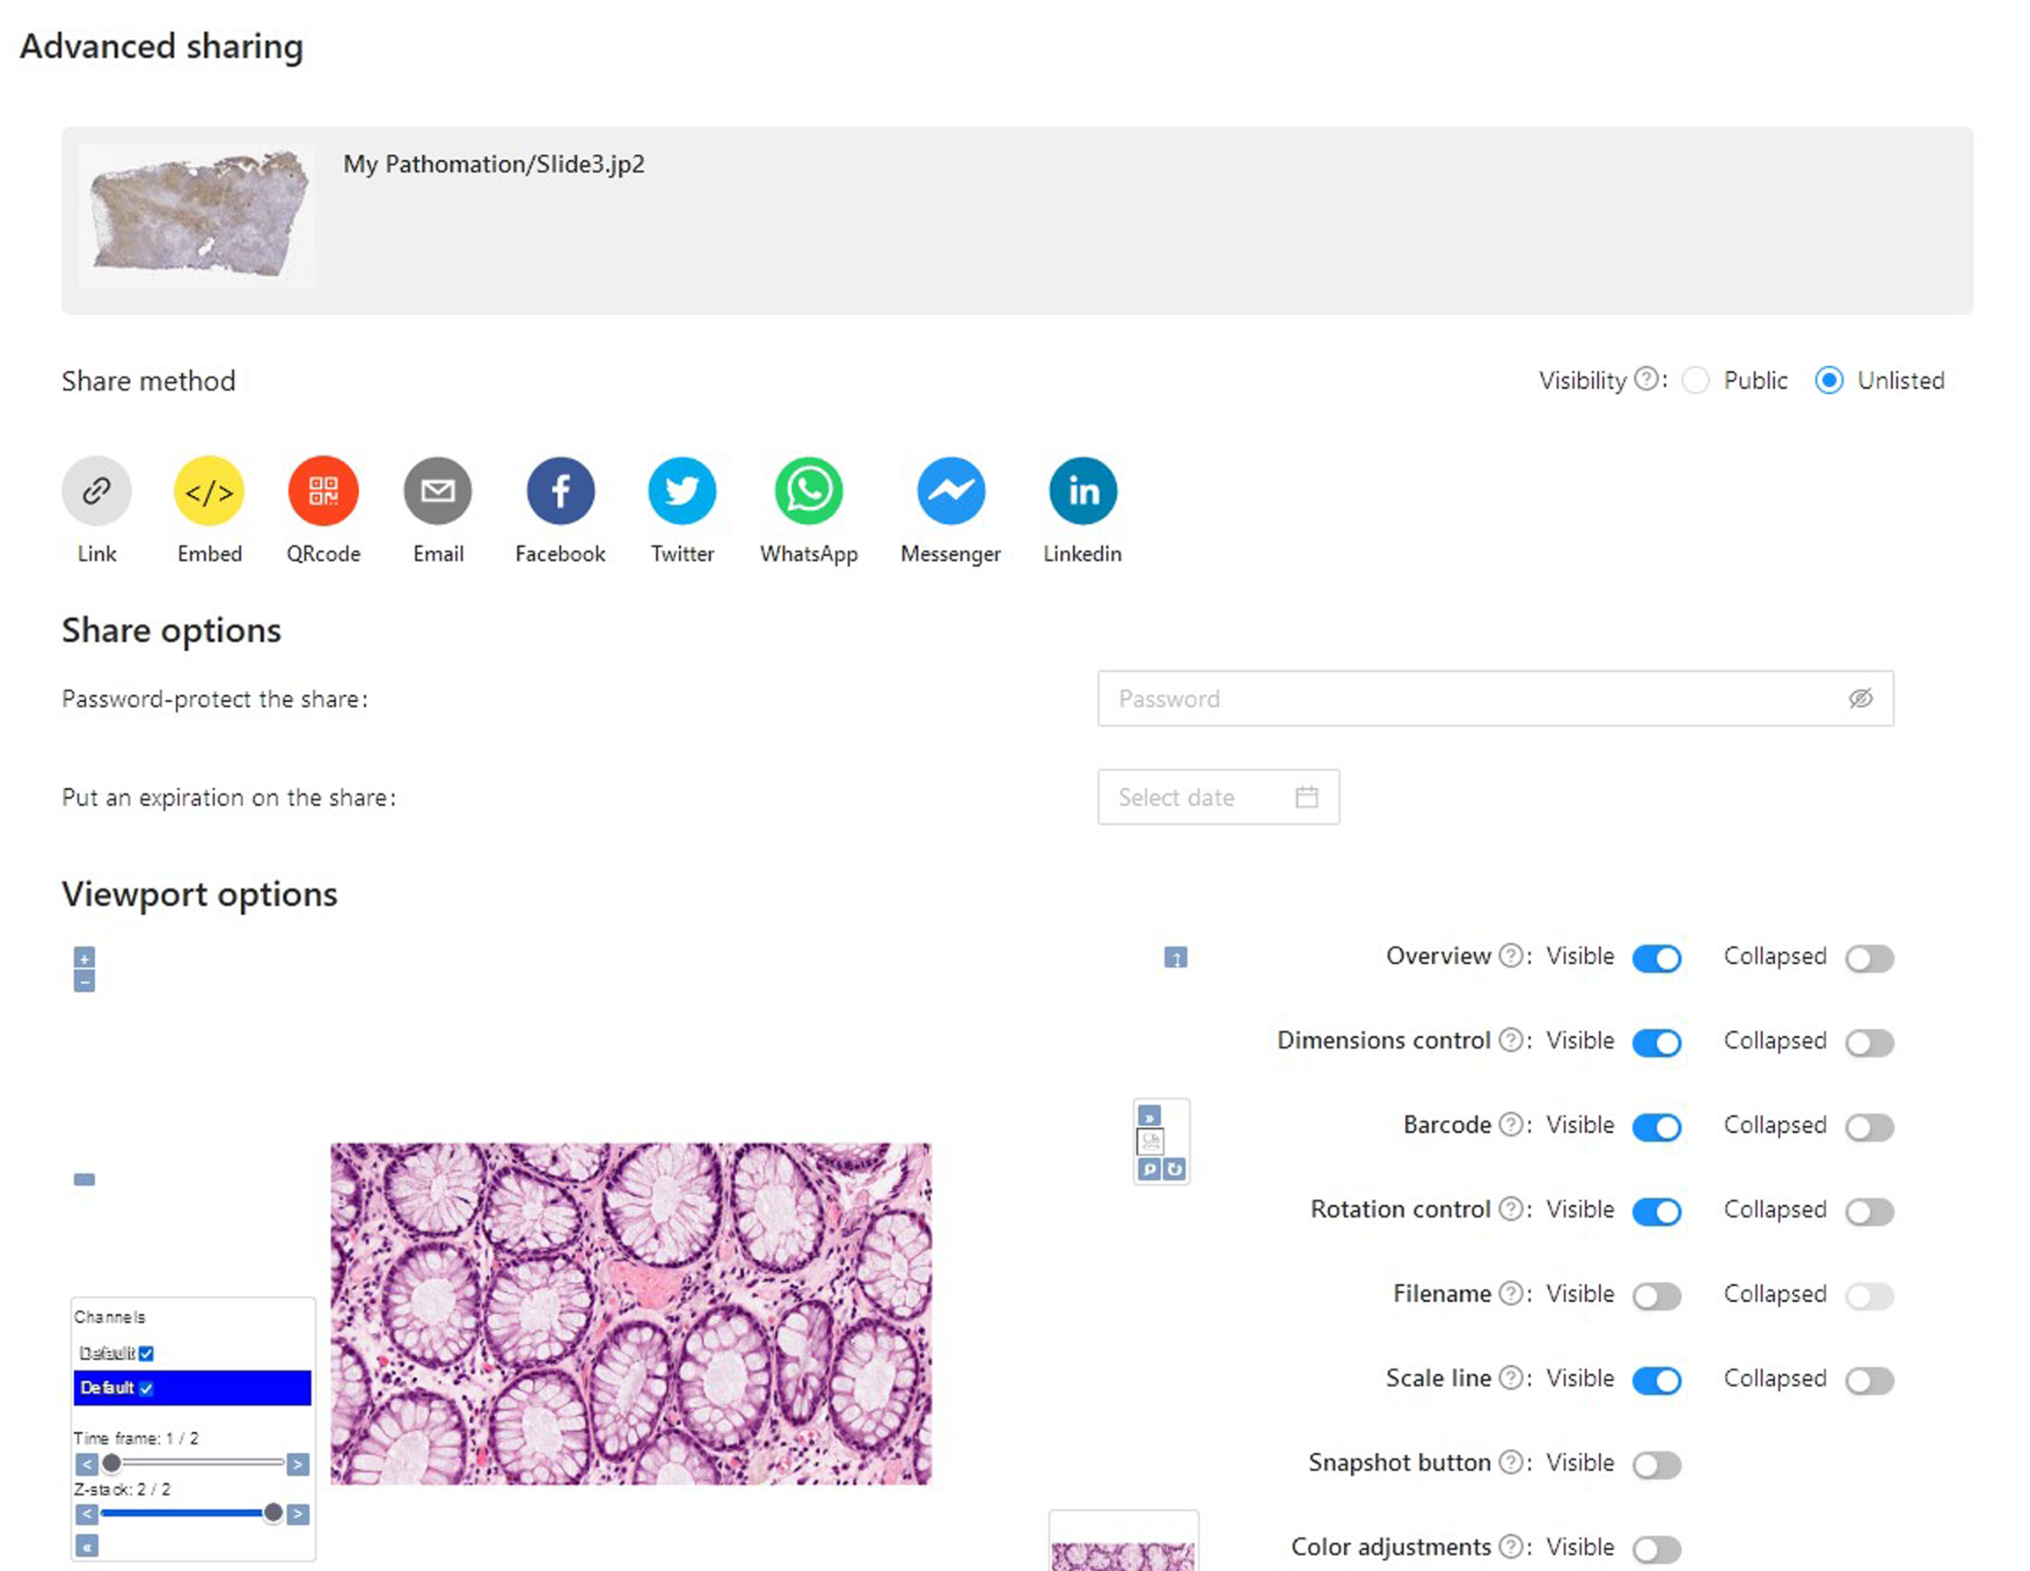2030x1571 pixels.
Task: Click the Link share method icon
Action: pos(97,490)
